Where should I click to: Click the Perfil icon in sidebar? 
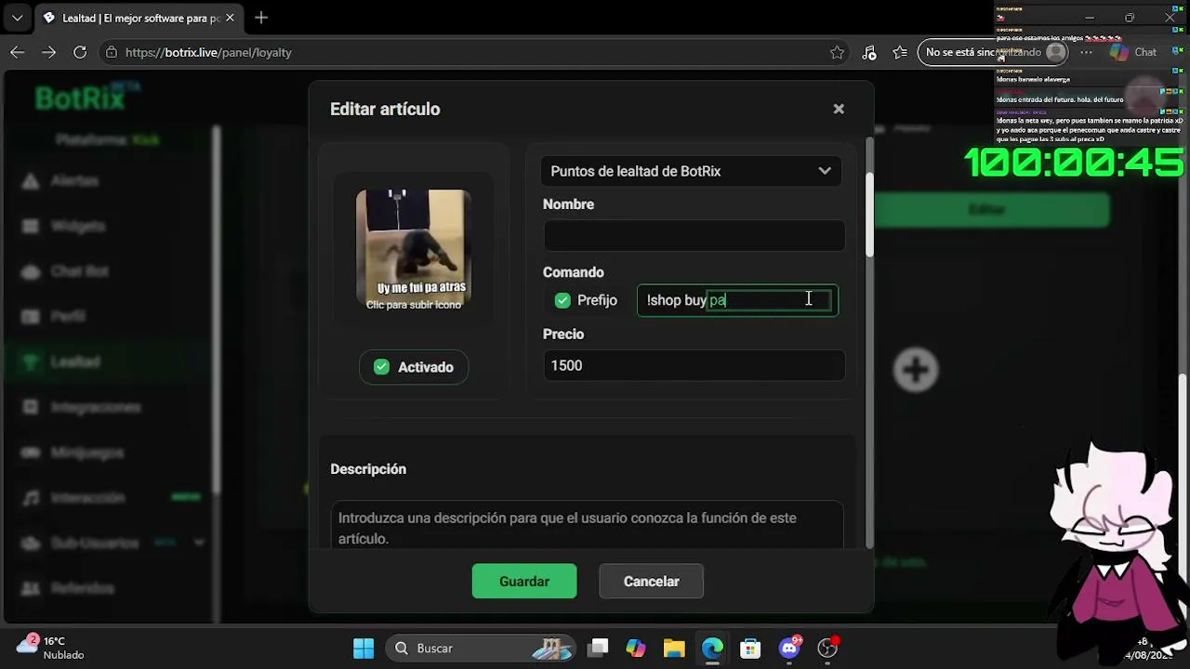[x=31, y=317]
